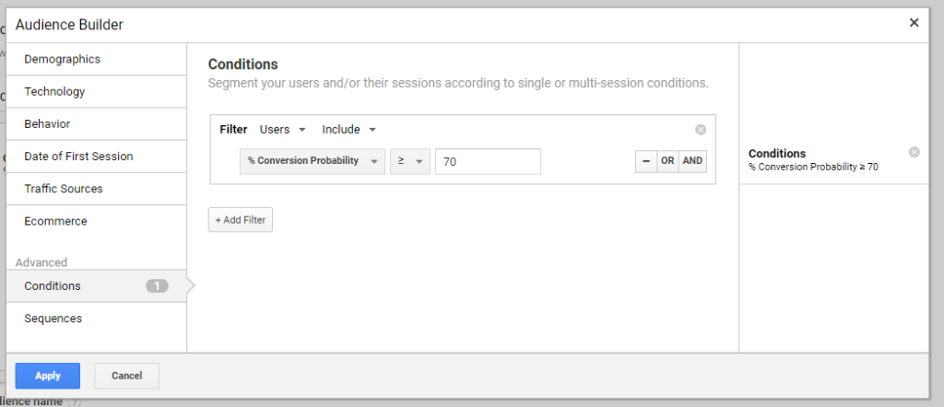Image resolution: width=944 pixels, height=407 pixels.
Task: Click the + Add Filter button
Action: coord(241,220)
